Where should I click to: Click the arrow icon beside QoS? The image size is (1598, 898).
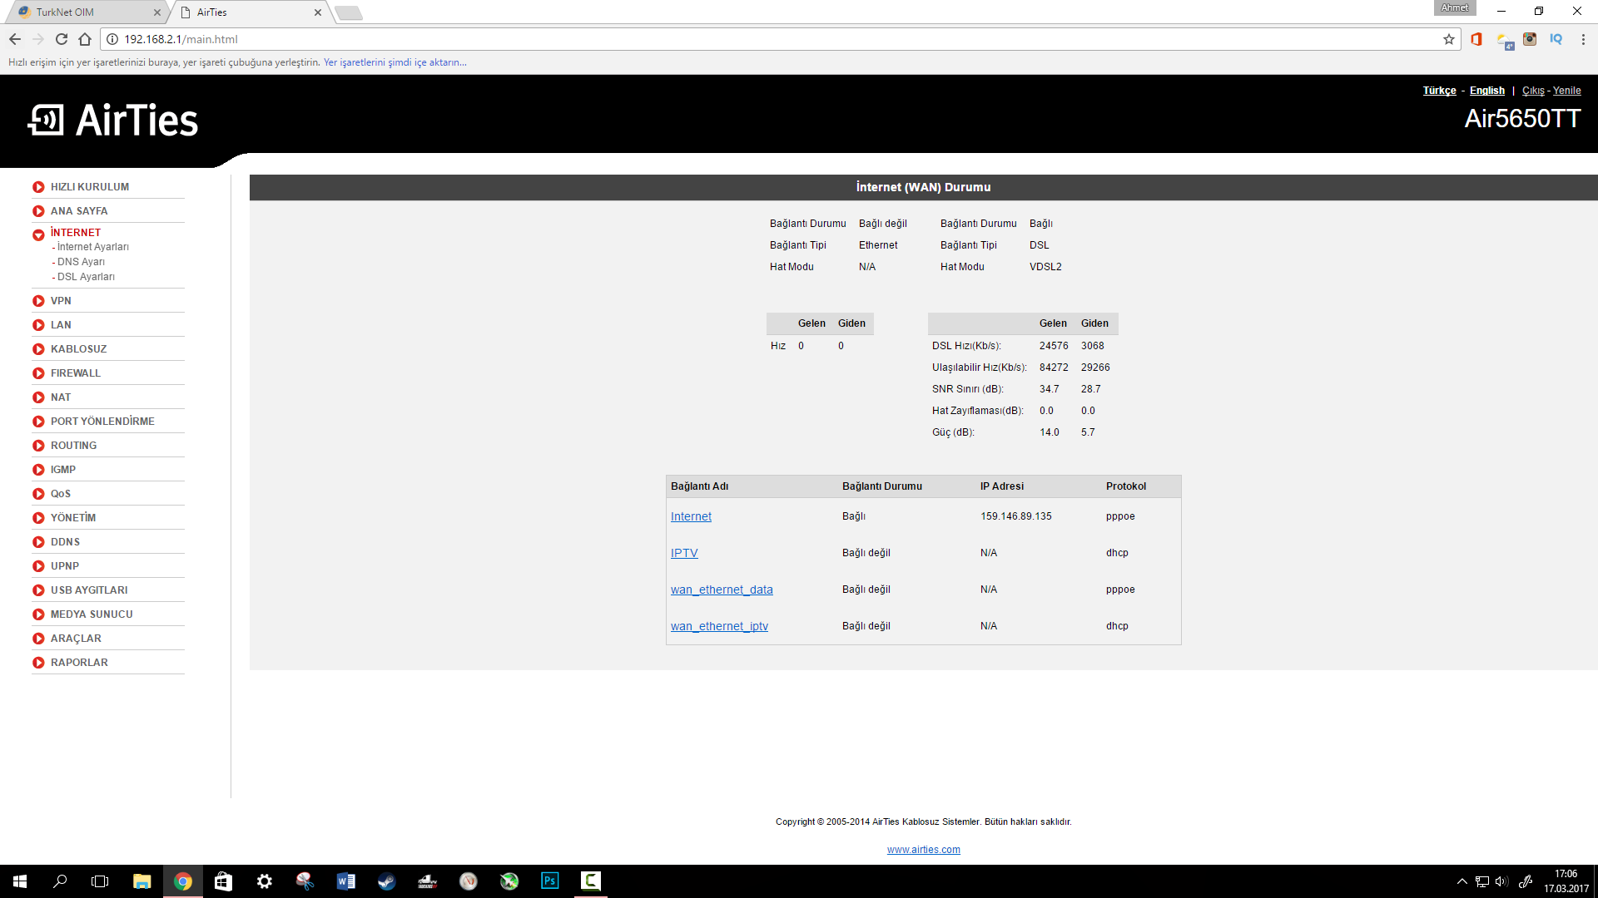(38, 494)
